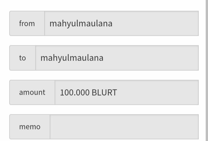Place cursor at end of "BLURT"
The width and height of the screenshot is (208, 141).
(x=117, y=92)
